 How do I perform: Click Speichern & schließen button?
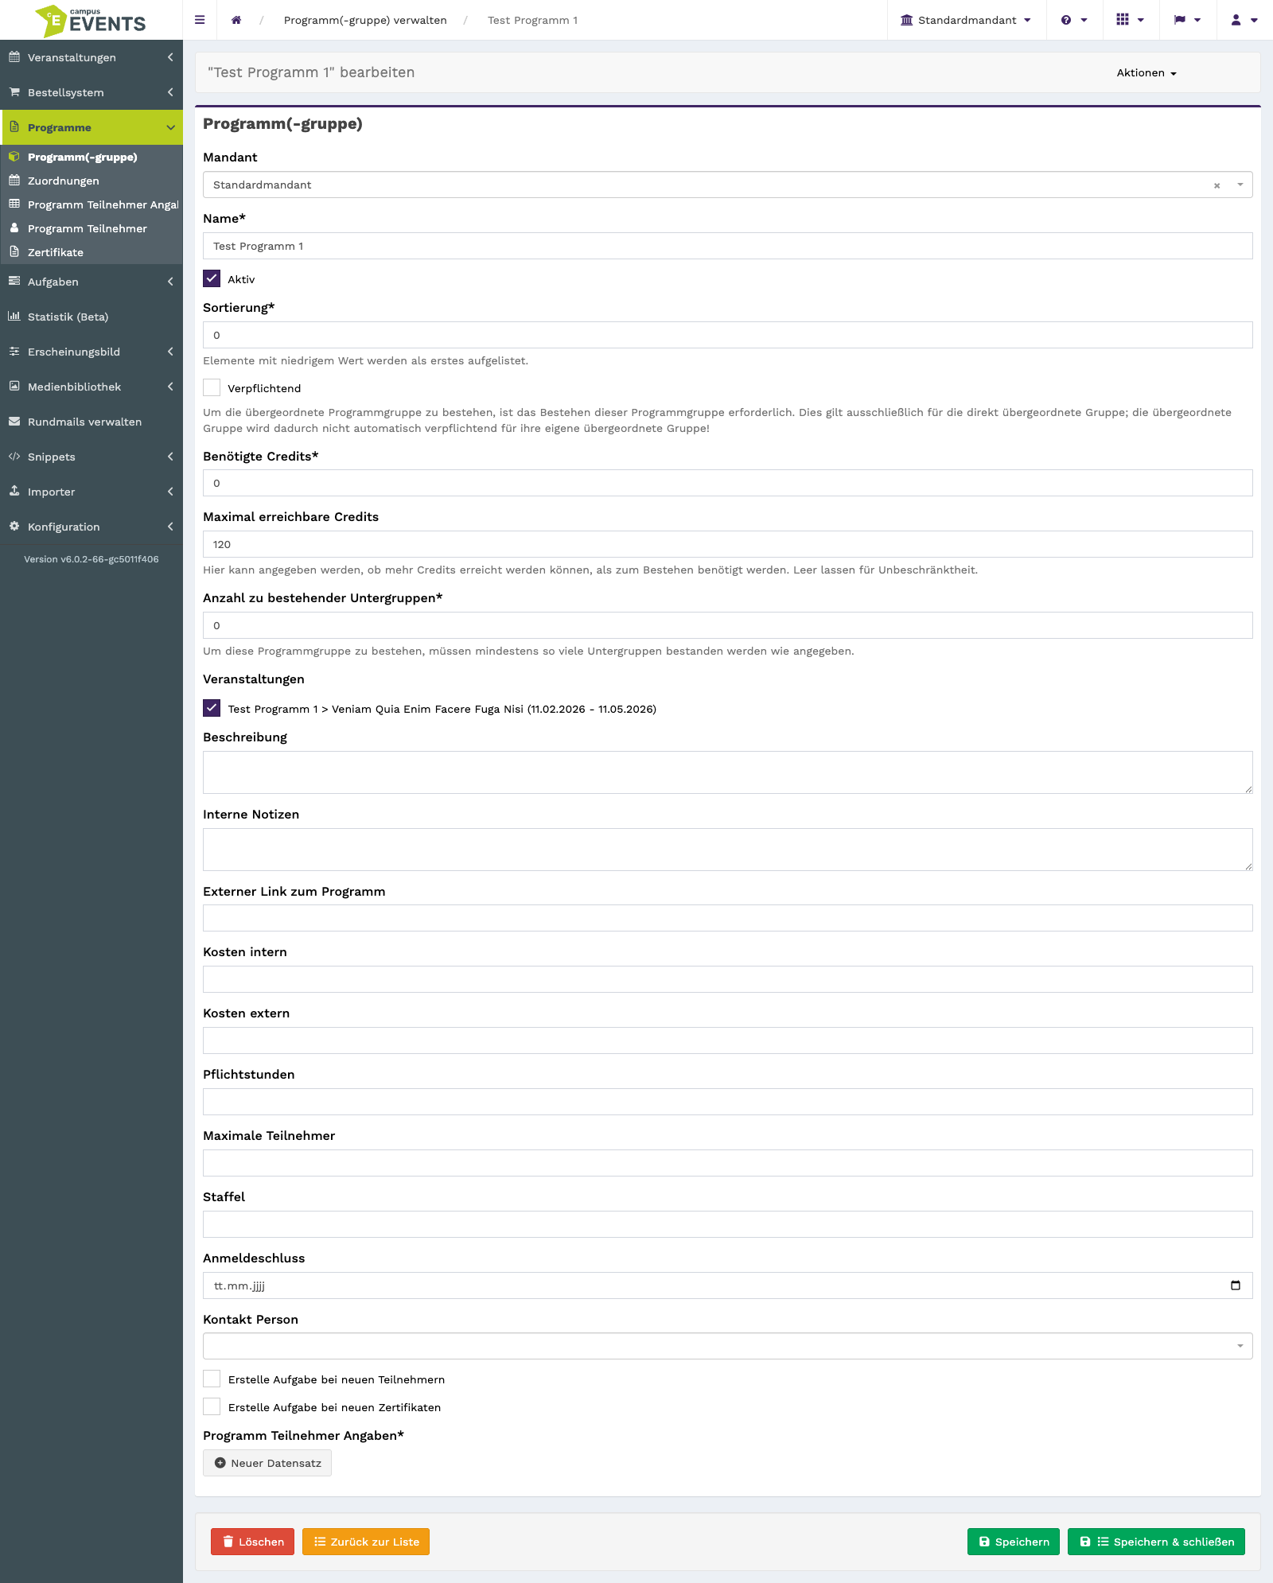(1156, 1542)
